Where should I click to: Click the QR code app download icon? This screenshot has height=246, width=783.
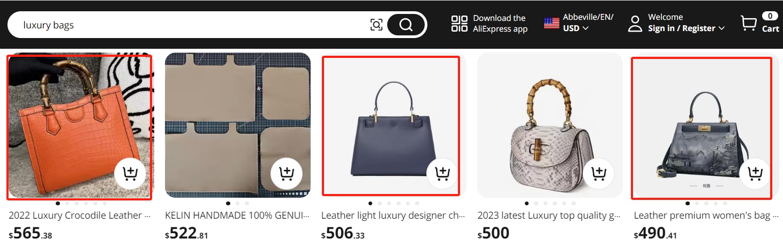460,24
